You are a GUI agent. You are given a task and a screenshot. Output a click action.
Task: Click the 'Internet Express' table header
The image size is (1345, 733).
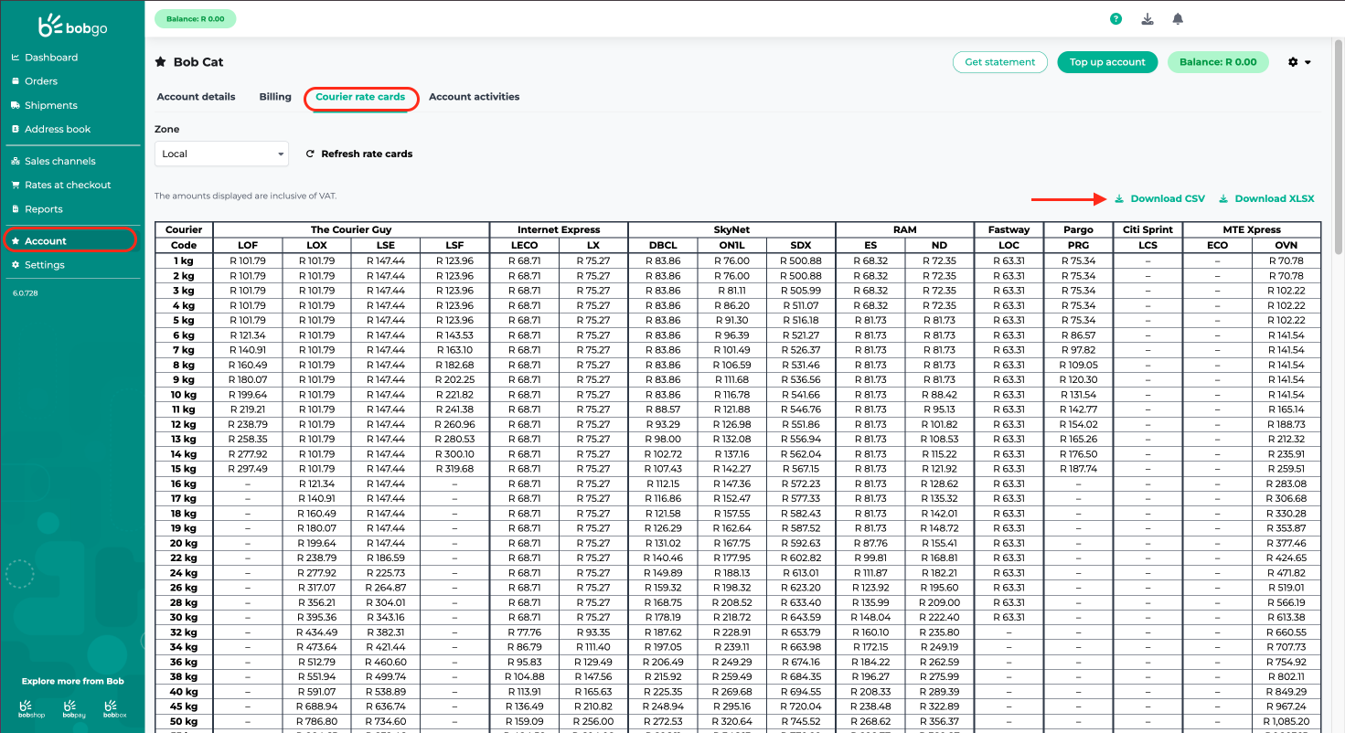pos(559,229)
